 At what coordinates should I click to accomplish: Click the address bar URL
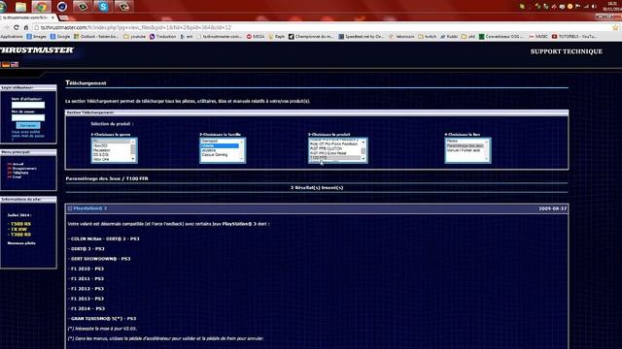click(136, 27)
